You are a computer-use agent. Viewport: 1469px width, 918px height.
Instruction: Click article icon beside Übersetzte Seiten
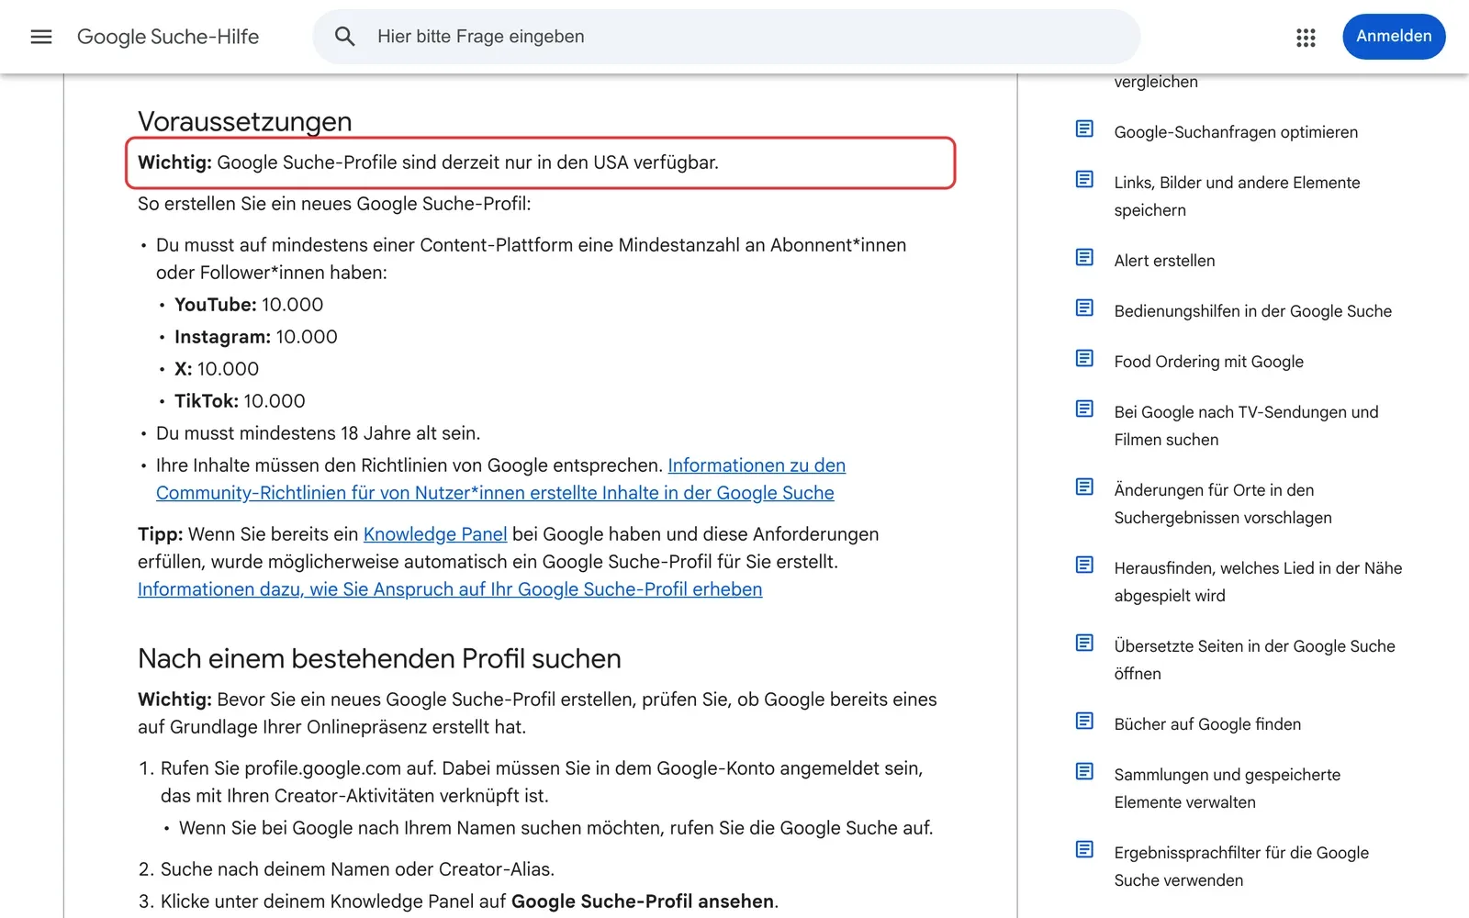[1084, 643]
